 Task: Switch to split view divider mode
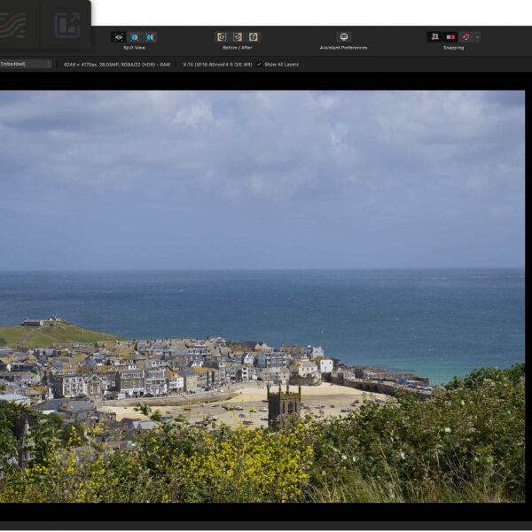[134, 37]
